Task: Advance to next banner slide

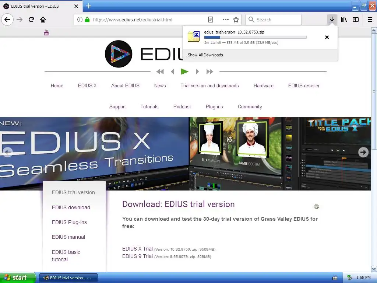Action: click(363, 152)
